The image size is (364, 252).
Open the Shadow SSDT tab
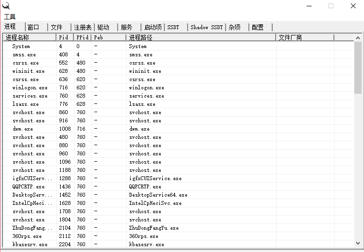tap(206, 27)
